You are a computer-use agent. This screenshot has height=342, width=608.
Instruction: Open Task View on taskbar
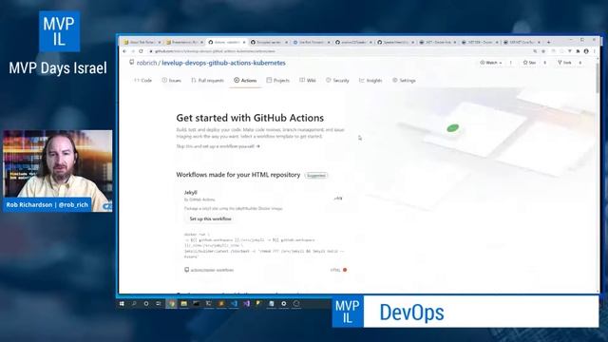(x=159, y=304)
